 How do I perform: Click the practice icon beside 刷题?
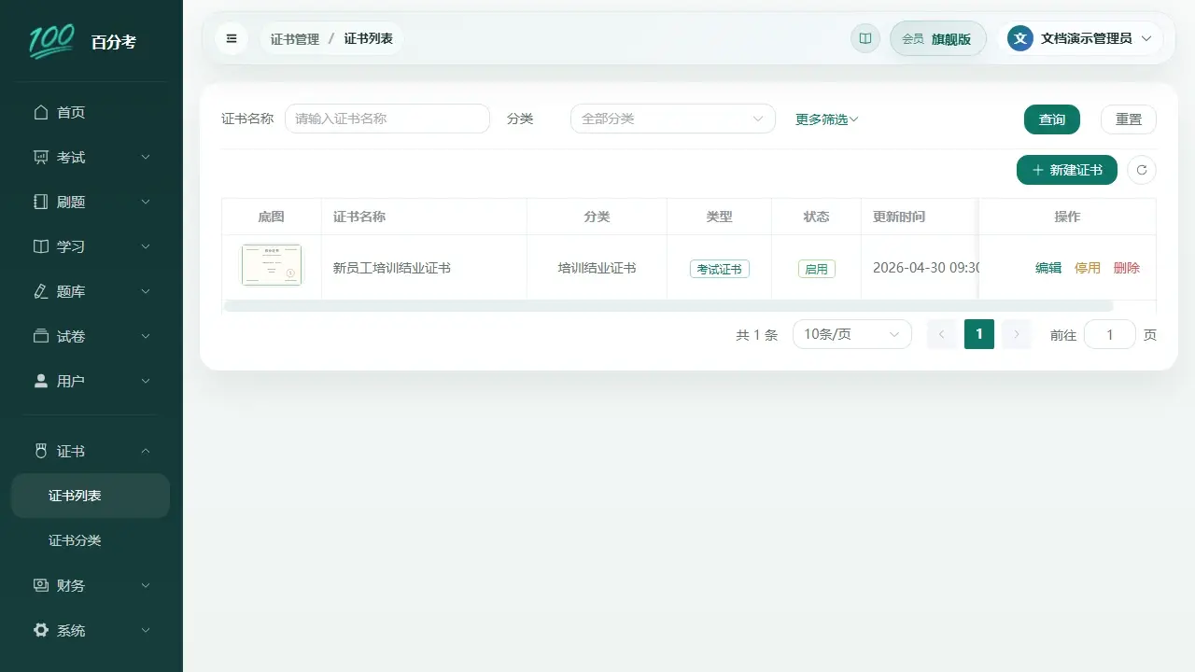40,202
